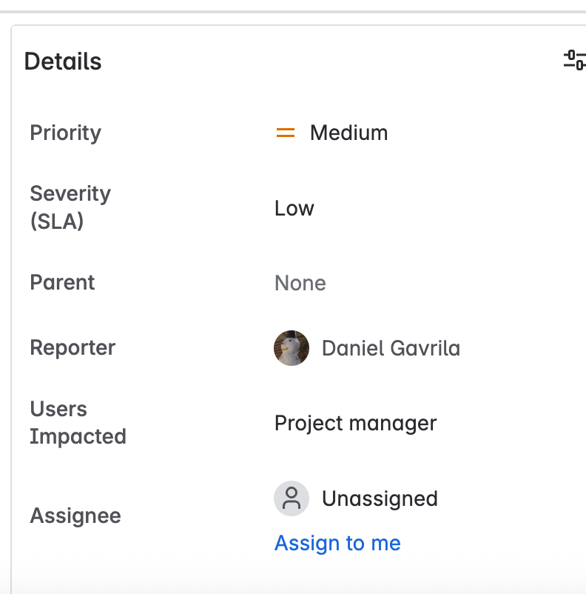Screen dimensions: 586x594
Task: Open the Priority dropdown showing Medium
Action: (x=348, y=133)
